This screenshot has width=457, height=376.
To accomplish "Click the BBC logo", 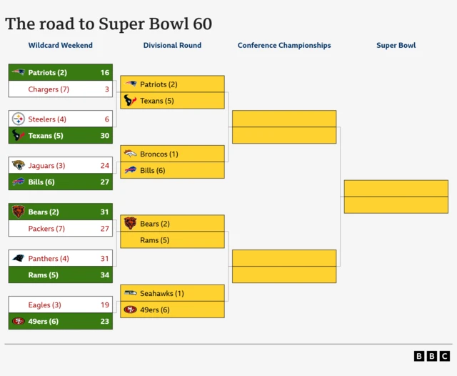I will [x=432, y=356].
